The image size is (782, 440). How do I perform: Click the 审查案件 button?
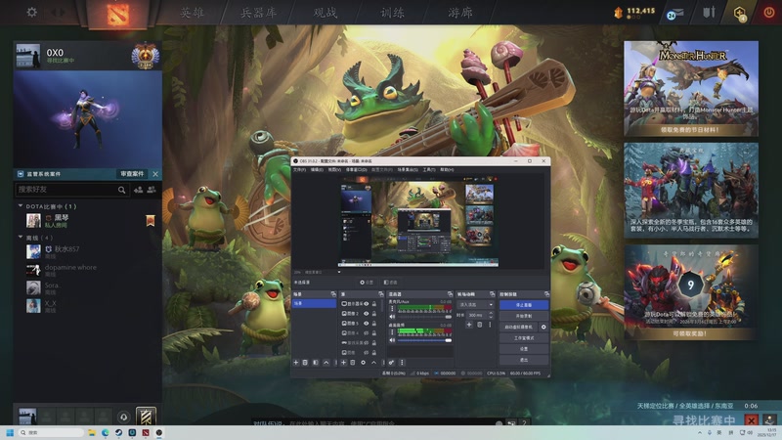(132, 174)
